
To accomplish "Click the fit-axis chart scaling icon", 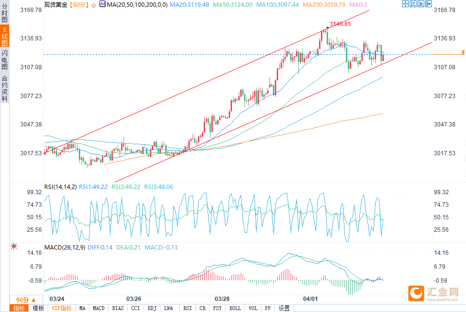I will coord(413,4).
